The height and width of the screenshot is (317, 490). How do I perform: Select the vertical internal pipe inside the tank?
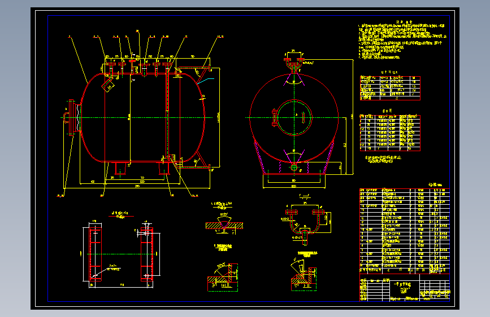(x=167, y=114)
